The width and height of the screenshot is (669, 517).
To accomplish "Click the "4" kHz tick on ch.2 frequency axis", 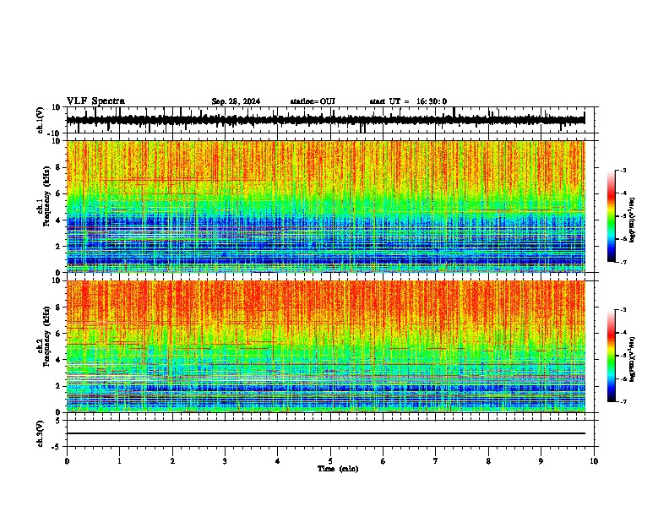I will point(58,360).
